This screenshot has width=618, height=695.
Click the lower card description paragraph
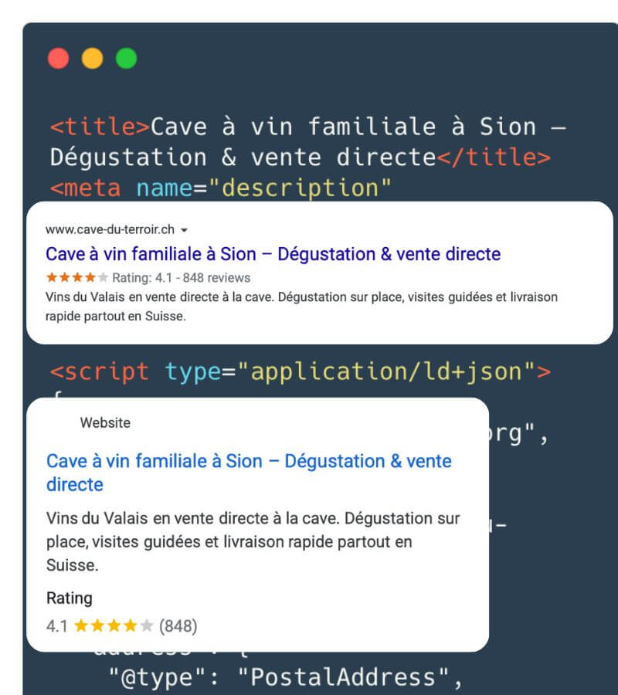[253, 541]
